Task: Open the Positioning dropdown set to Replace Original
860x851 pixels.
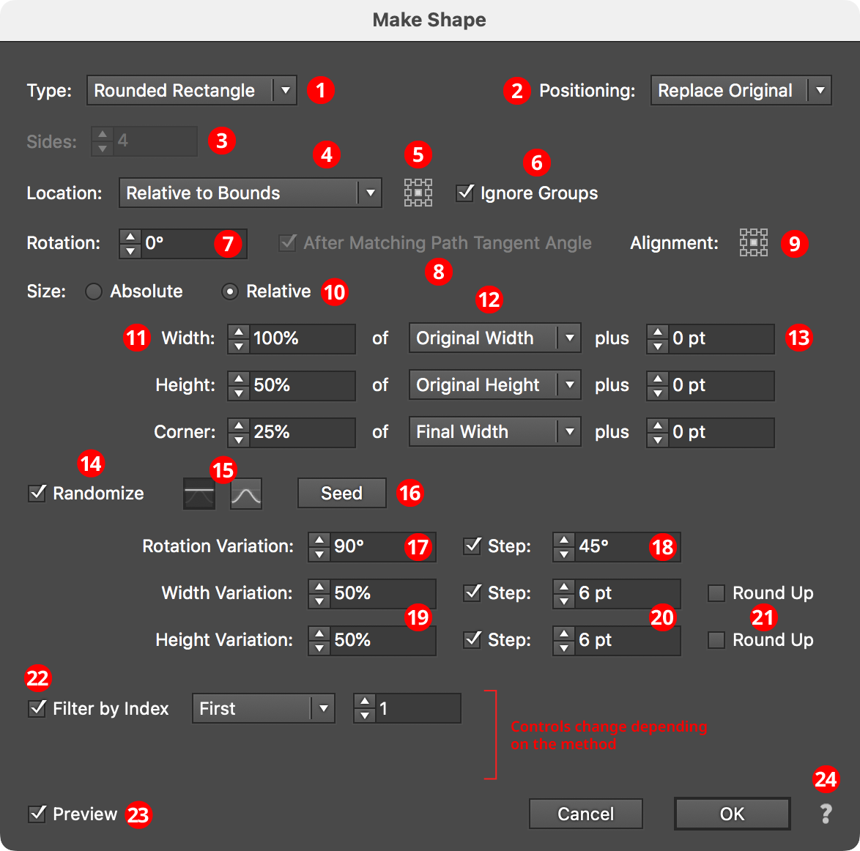Action: (x=740, y=90)
